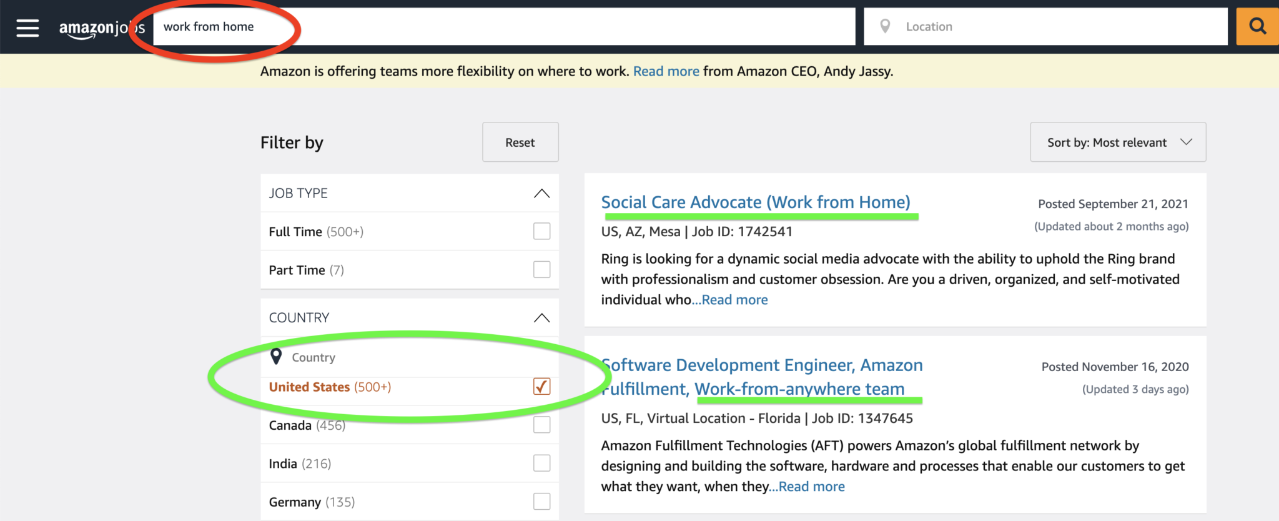Click the 'Filter by' heading

pyautogui.click(x=292, y=142)
